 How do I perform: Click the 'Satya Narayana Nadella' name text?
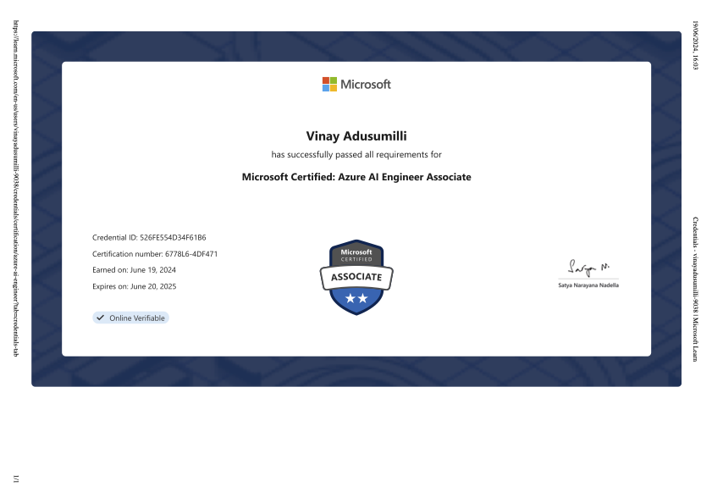(588, 285)
